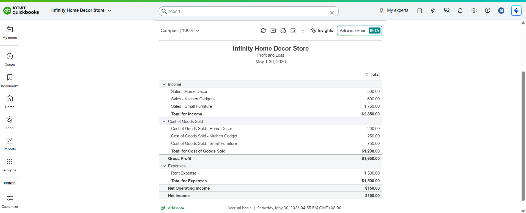Open the tasks clipboard icon
The height and width of the screenshot is (213, 526).
pos(420,10)
